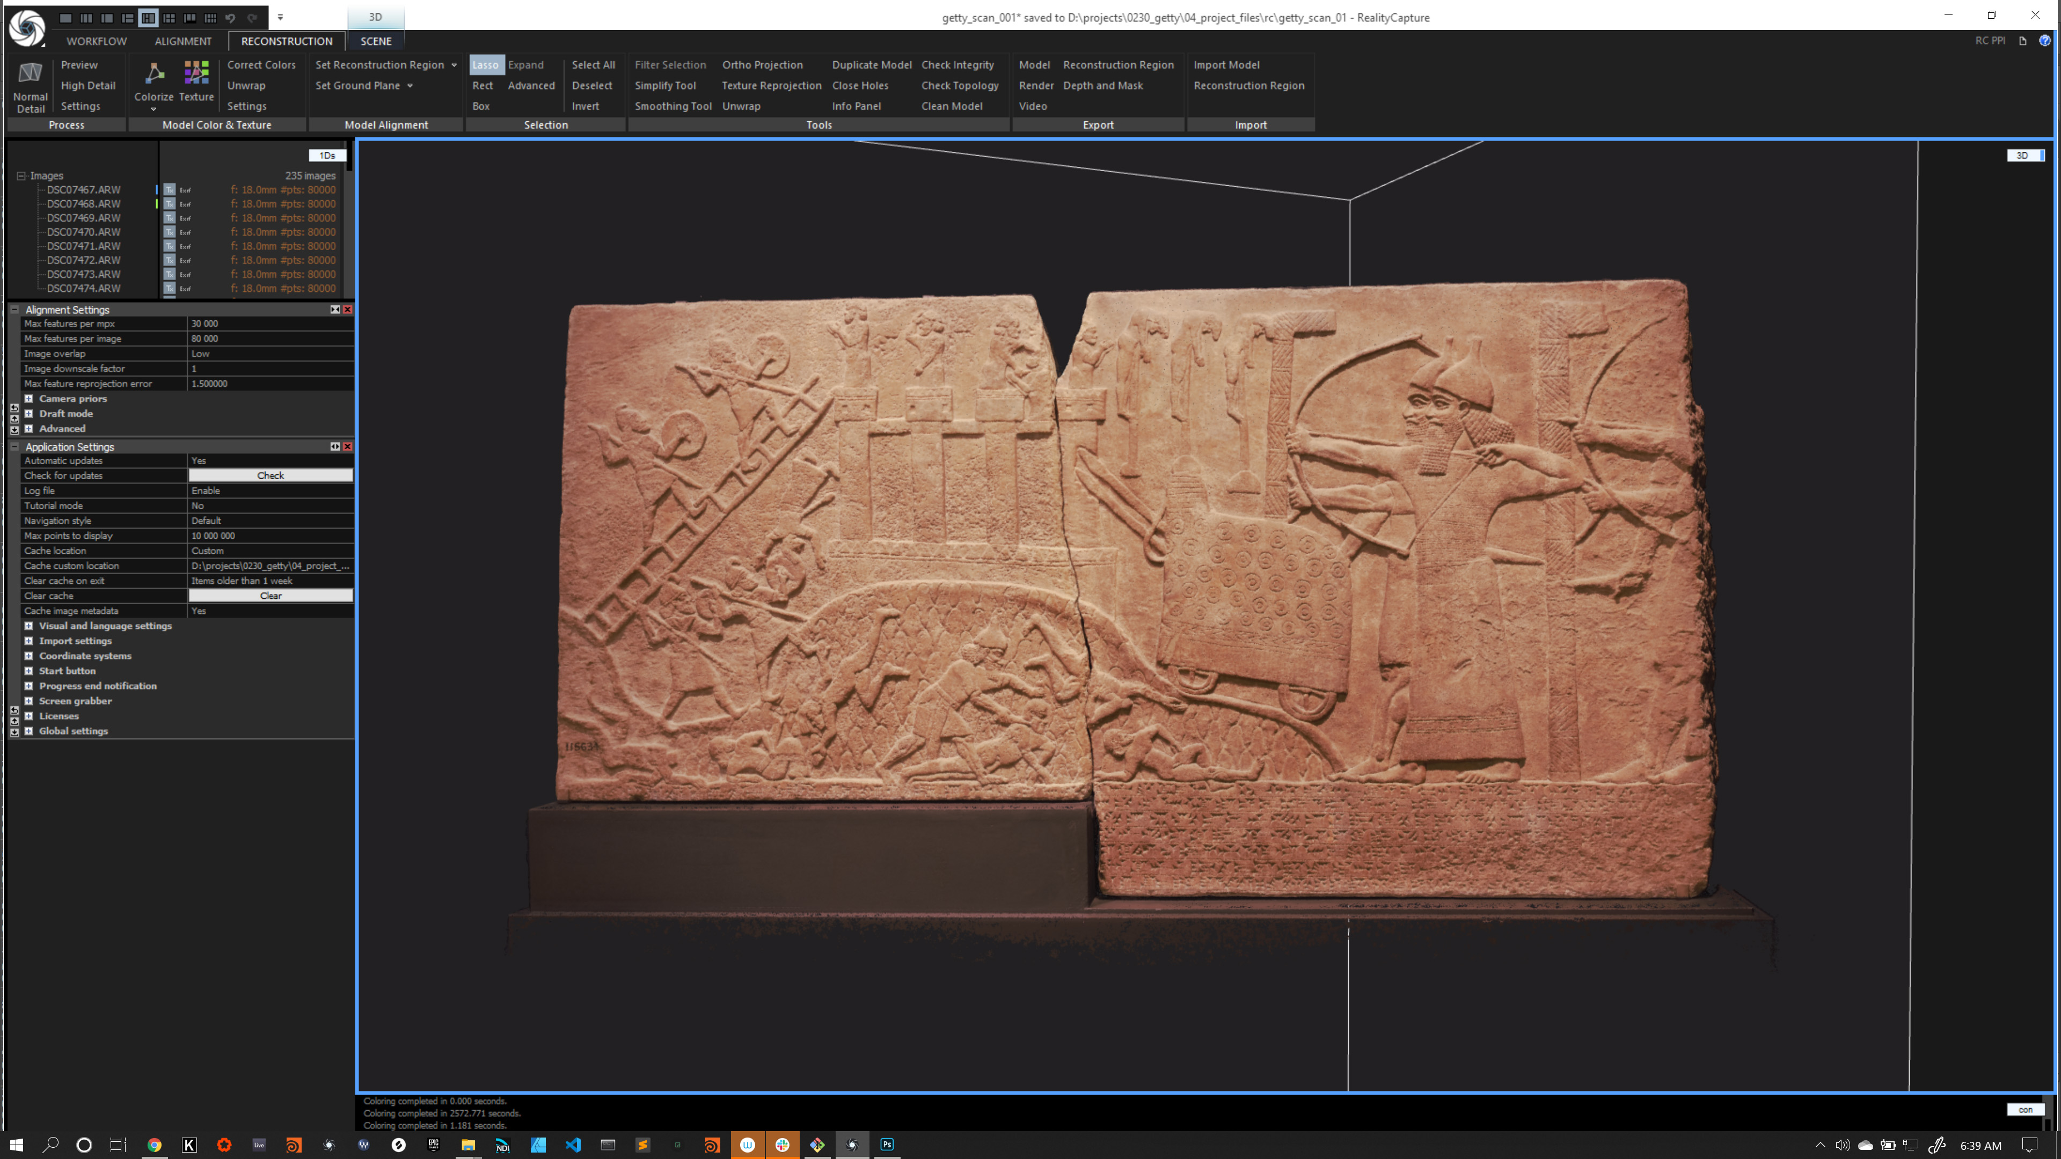2061x1159 pixels.
Task: Close the Alignment Settings panel
Action: pos(347,310)
